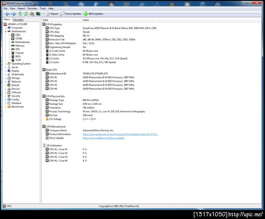Click the Config icon in tree
The image size is (265, 219).
[9, 100]
